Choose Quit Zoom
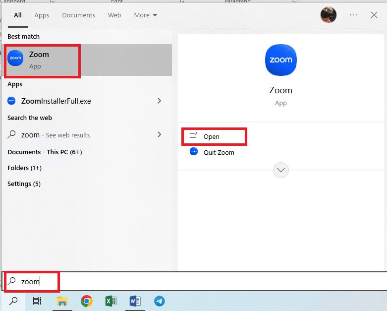This screenshot has width=387, height=311. pos(219,152)
